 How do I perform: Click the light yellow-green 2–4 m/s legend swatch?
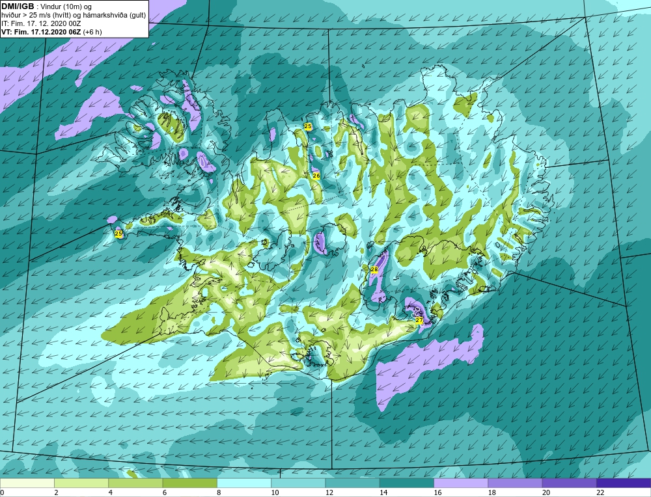pyautogui.click(x=81, y=483)
